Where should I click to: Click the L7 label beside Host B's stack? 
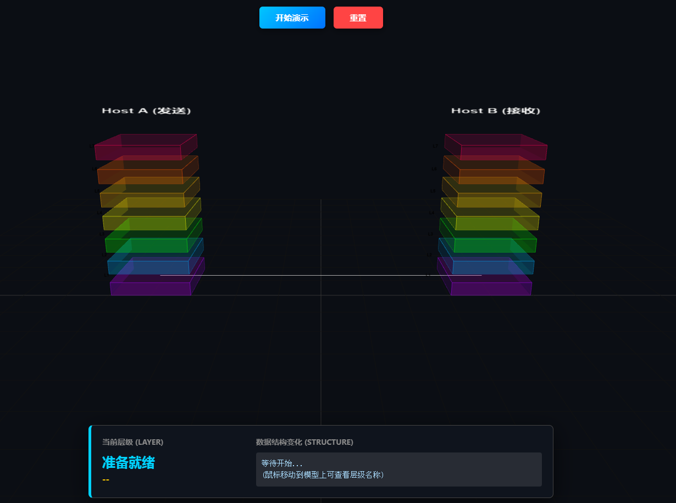tap(435, 146)
